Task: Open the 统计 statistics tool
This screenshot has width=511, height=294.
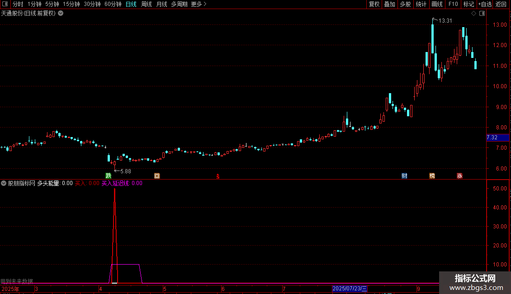Action: point(421,4)
